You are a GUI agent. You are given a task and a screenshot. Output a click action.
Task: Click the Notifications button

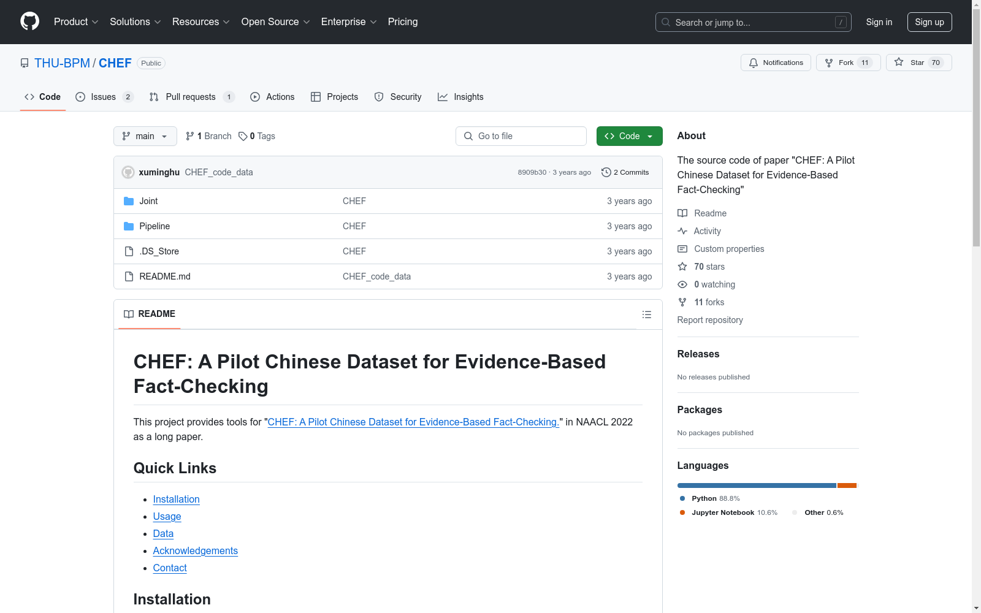(776, 63)
